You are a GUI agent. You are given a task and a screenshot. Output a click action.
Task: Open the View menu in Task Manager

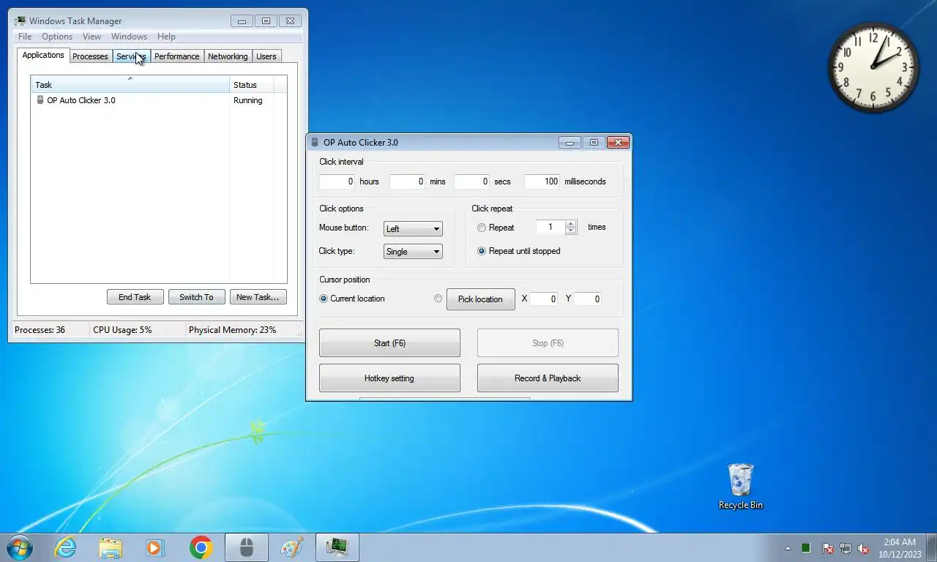click(92, 37)
